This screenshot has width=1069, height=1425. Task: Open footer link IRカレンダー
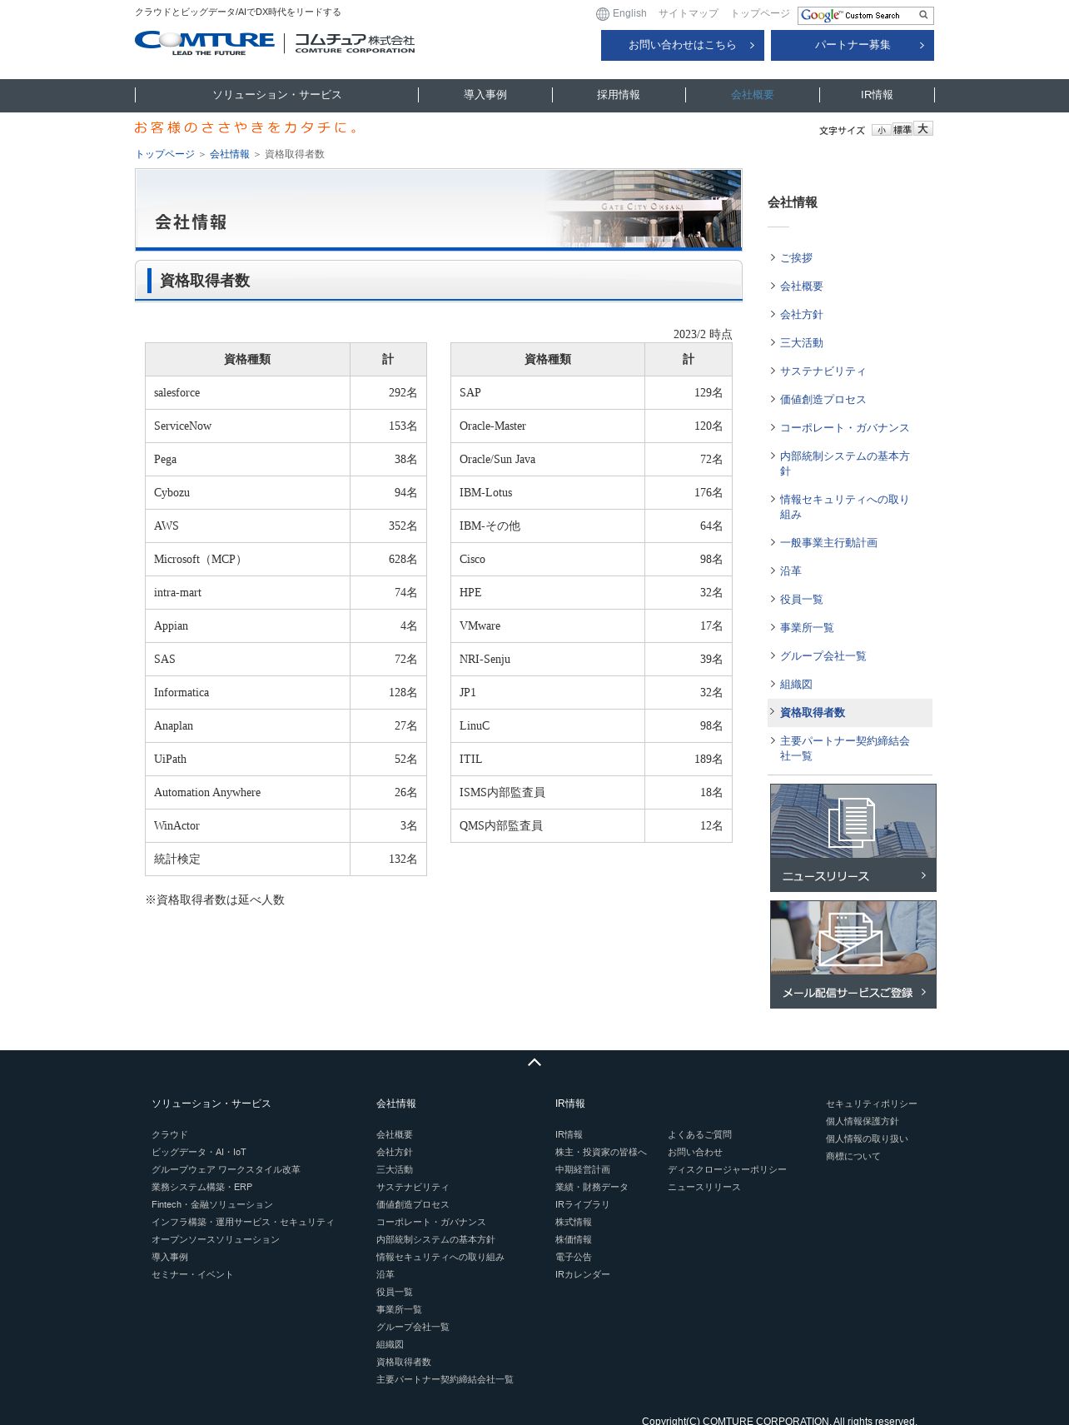pyautogui.click(x=583, y=1274)
